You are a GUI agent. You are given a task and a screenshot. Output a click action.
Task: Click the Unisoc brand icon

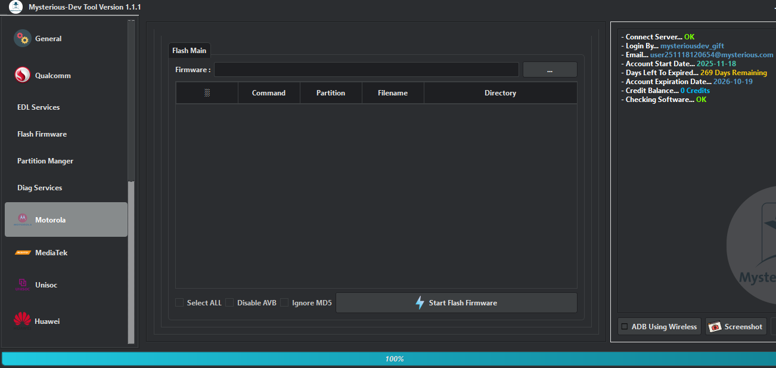tap(22, 284)
